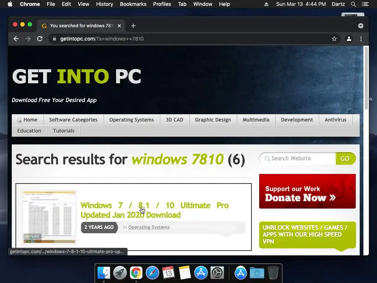Click the Chrome forward arrow

(28, 39)
